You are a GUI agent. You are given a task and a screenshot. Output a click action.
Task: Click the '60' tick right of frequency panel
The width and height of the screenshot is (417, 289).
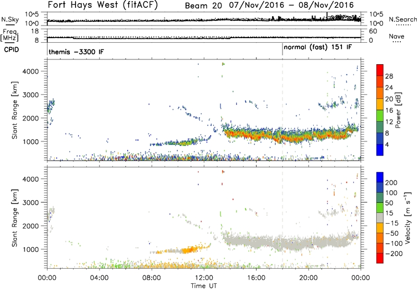[x=373, y=31]
